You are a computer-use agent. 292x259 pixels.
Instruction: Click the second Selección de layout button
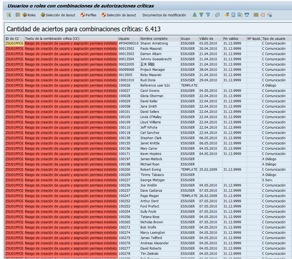[x=119, y=15]
